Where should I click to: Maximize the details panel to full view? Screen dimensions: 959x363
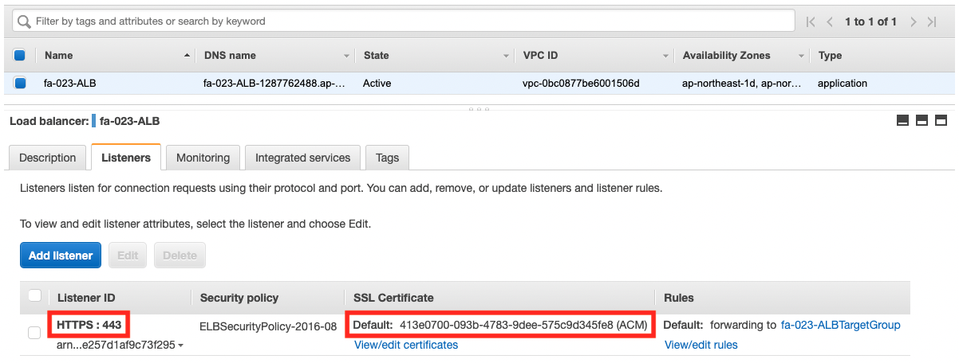click(x=941, y=121)
